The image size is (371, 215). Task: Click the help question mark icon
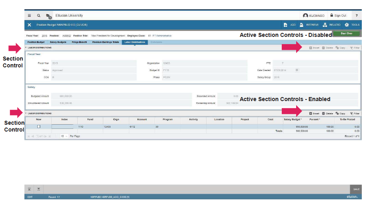pyautogui.click(x=356, y=16)
